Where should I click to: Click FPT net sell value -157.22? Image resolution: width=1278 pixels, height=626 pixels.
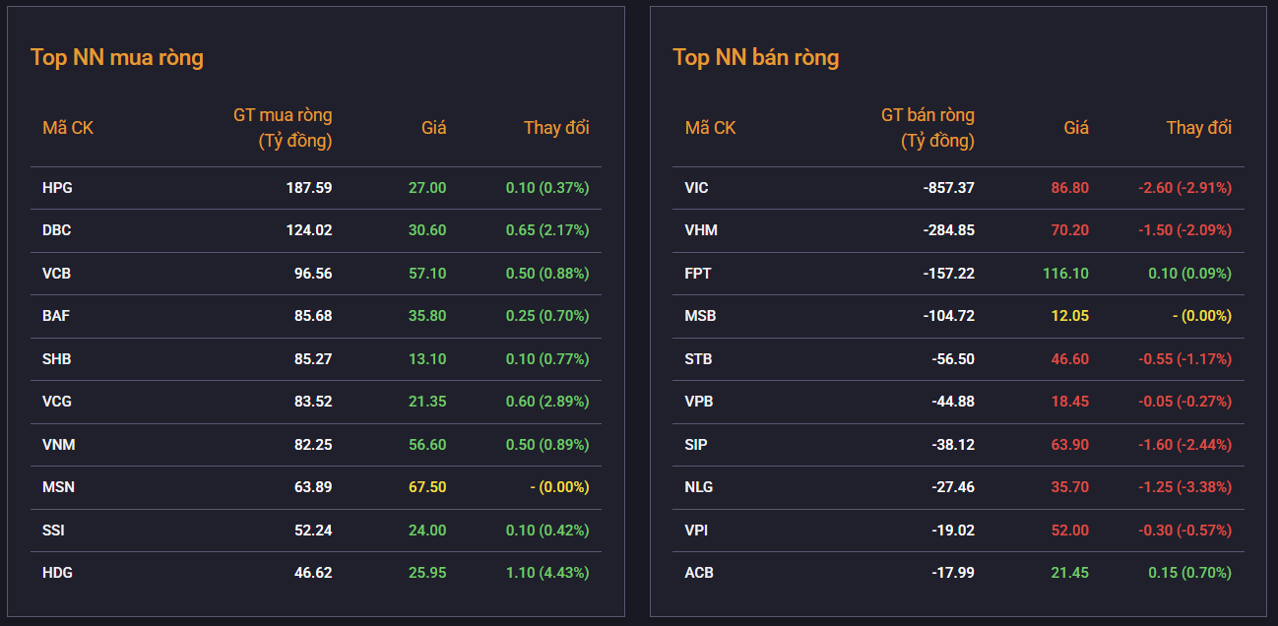[x=949, y=274]
